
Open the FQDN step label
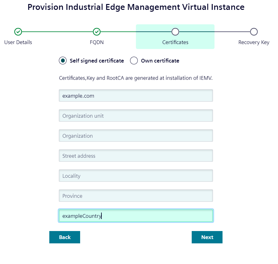click(97, 42)
